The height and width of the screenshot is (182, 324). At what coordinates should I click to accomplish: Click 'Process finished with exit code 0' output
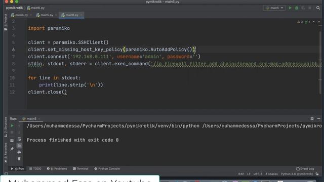click(72, 140)
